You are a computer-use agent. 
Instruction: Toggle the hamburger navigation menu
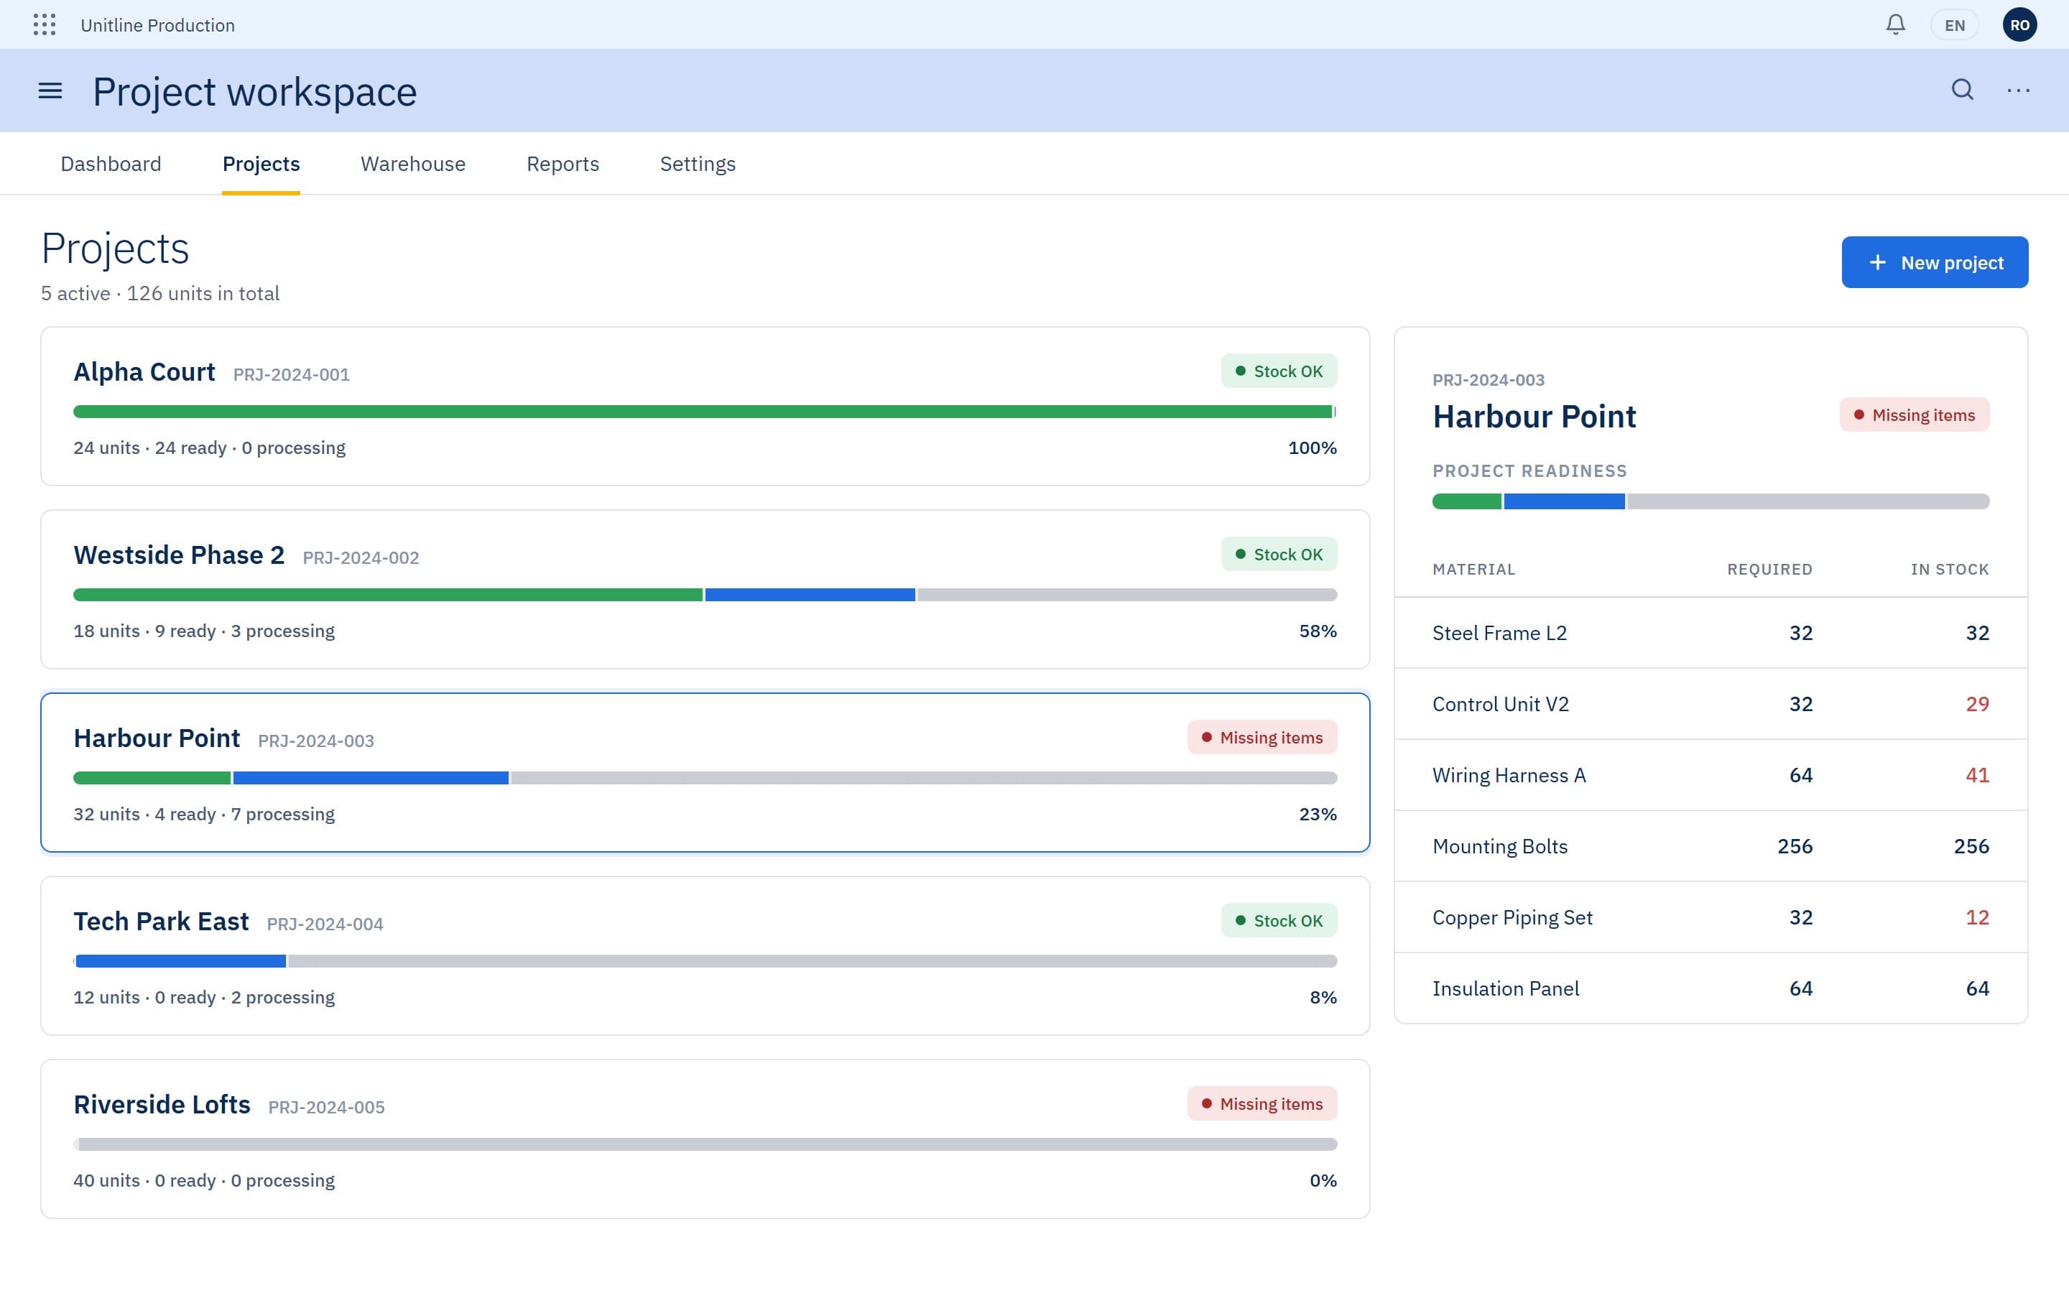click(x=50, y=91)
